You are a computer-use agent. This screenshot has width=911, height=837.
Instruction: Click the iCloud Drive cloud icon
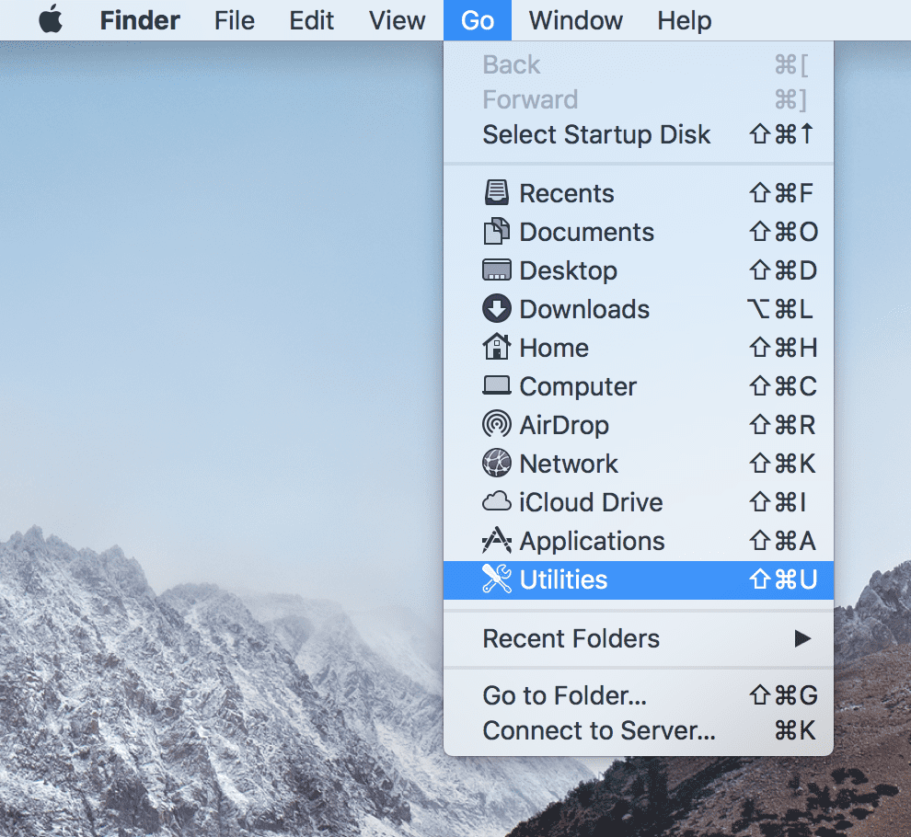[x=497, y=502]
